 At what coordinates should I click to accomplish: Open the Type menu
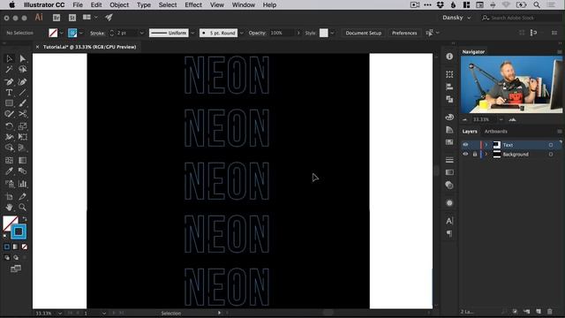[143, 5]
